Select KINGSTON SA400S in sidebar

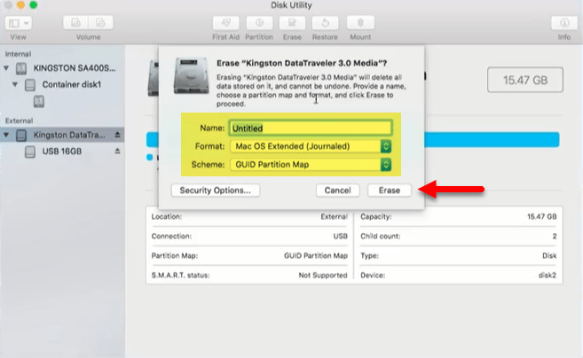pyautogui.click(x=75, y=68)
